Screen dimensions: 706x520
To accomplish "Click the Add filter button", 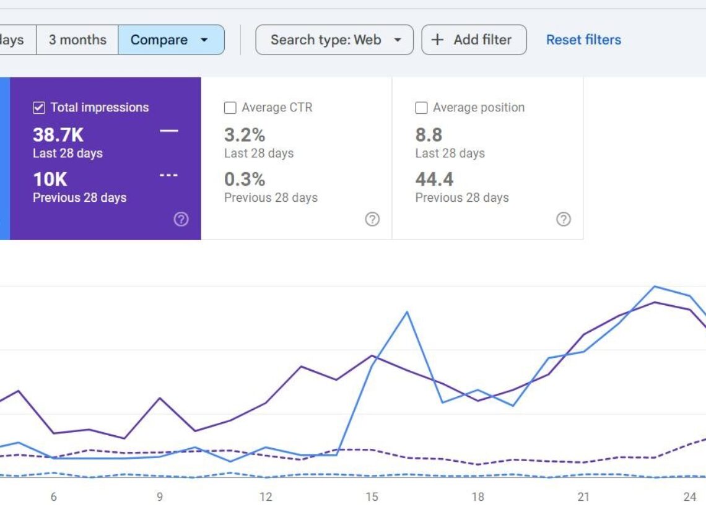I will point(474,39).
